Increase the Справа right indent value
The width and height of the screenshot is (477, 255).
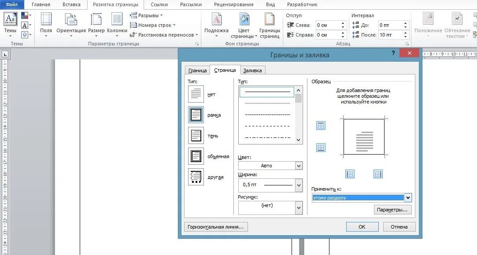coord(343,33)
